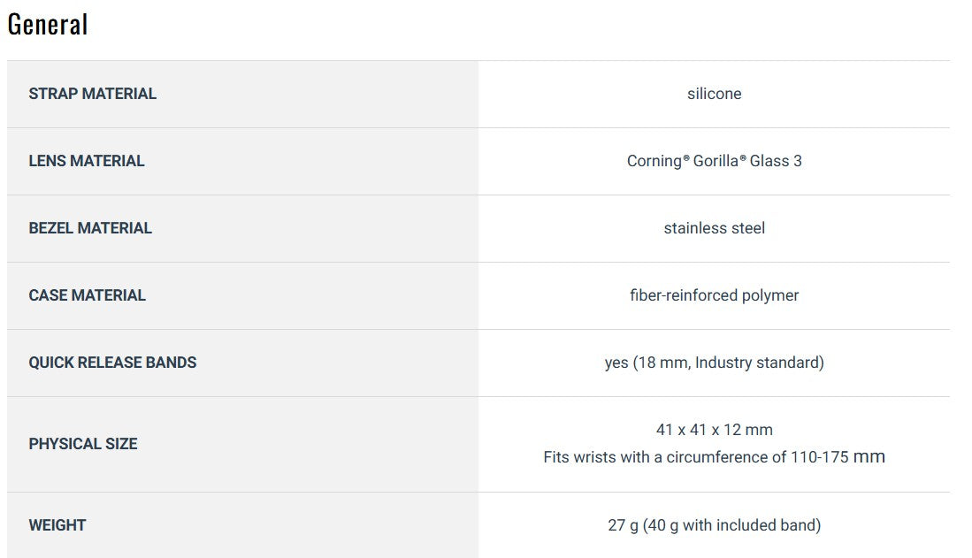Select the LENS MATERIAL label
The image size is (972, 558).
(86, 161)
